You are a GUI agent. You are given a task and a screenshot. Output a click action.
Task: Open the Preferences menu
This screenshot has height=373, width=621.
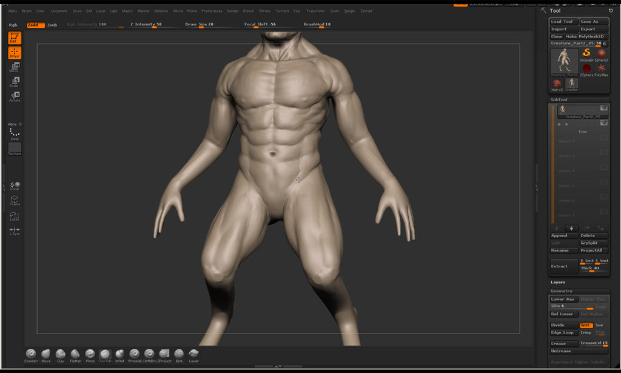click(212, 10)
